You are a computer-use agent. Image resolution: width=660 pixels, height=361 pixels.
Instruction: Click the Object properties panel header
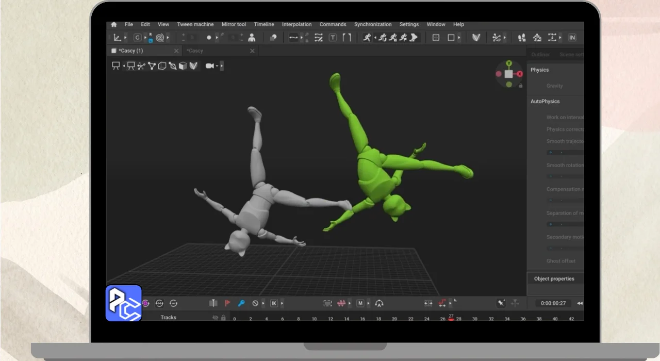click(554, 279)
